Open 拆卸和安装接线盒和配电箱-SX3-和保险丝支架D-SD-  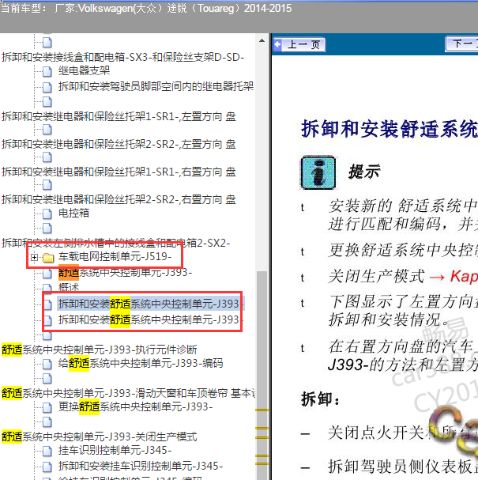[123, 57]
